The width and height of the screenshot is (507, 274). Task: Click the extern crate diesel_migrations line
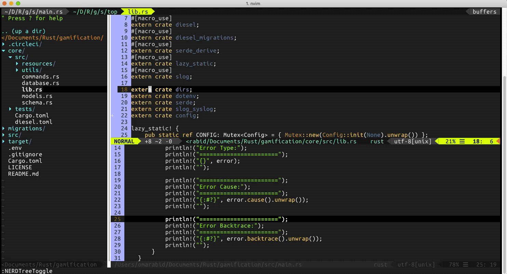[x=184, y=38]
